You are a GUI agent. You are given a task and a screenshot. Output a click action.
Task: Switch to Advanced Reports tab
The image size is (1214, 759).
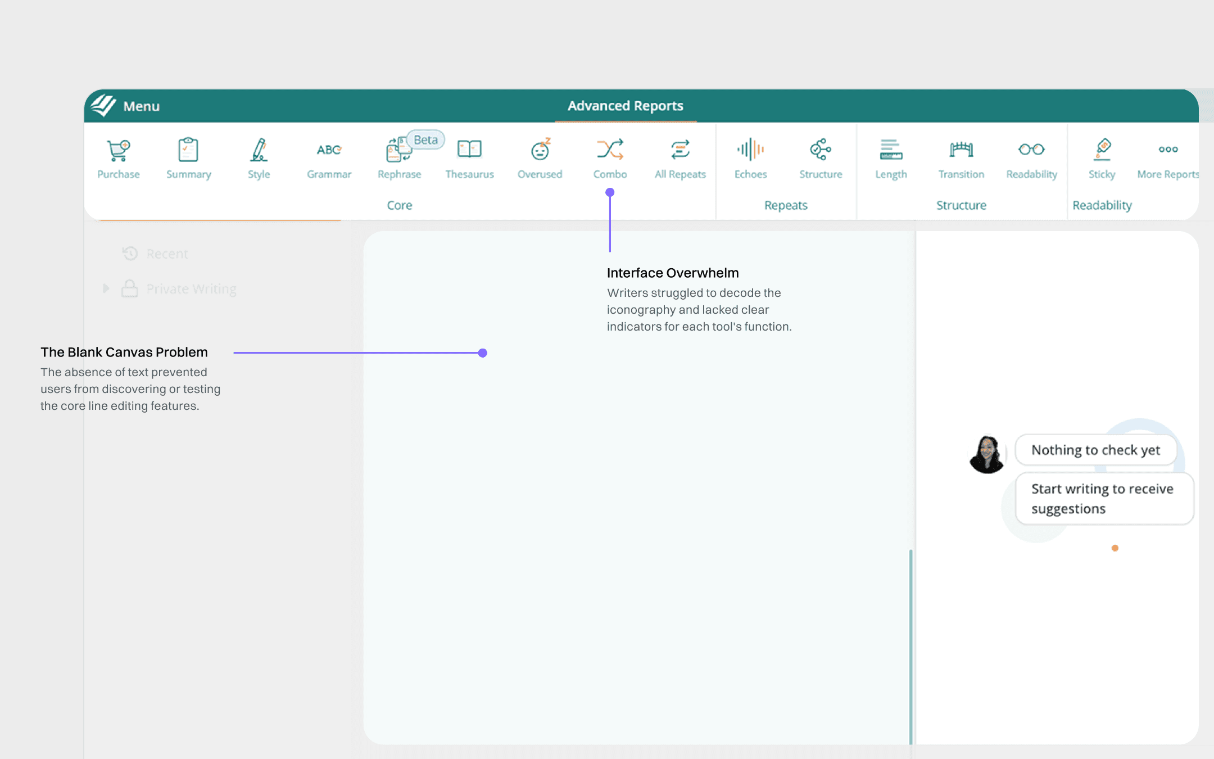tap(625, 106)
